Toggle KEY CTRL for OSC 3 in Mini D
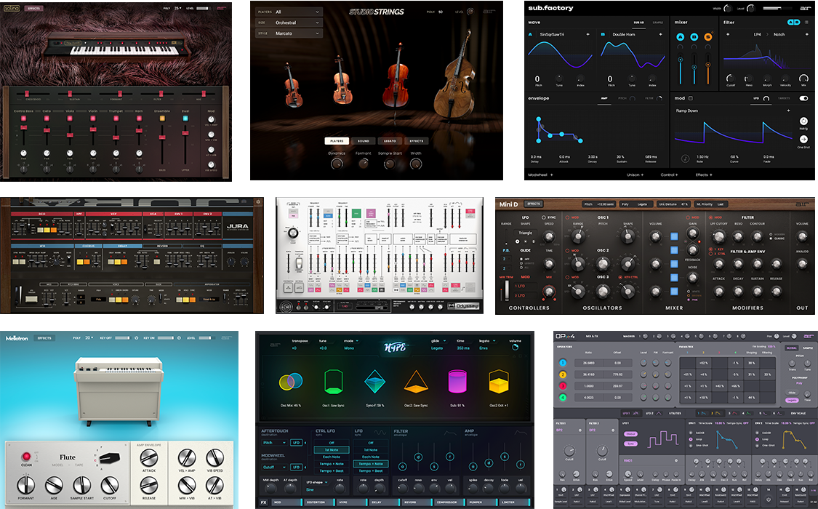 click(x=619, y=277)
